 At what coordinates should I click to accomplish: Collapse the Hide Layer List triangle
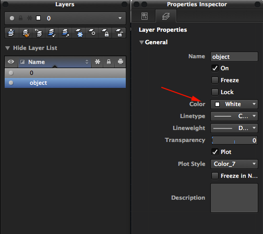(7, 48)
